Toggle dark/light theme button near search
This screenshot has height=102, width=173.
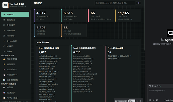pyautogui.click(x=139, y=3)
